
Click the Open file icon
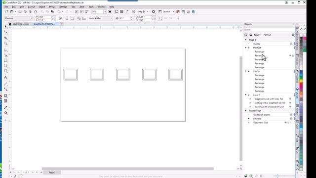(12, 12)
